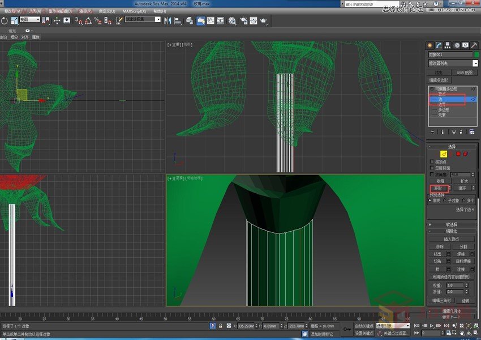Open the Customize (U) menu
The width and height of the screenshot is (481, 340).
point(108,11)
